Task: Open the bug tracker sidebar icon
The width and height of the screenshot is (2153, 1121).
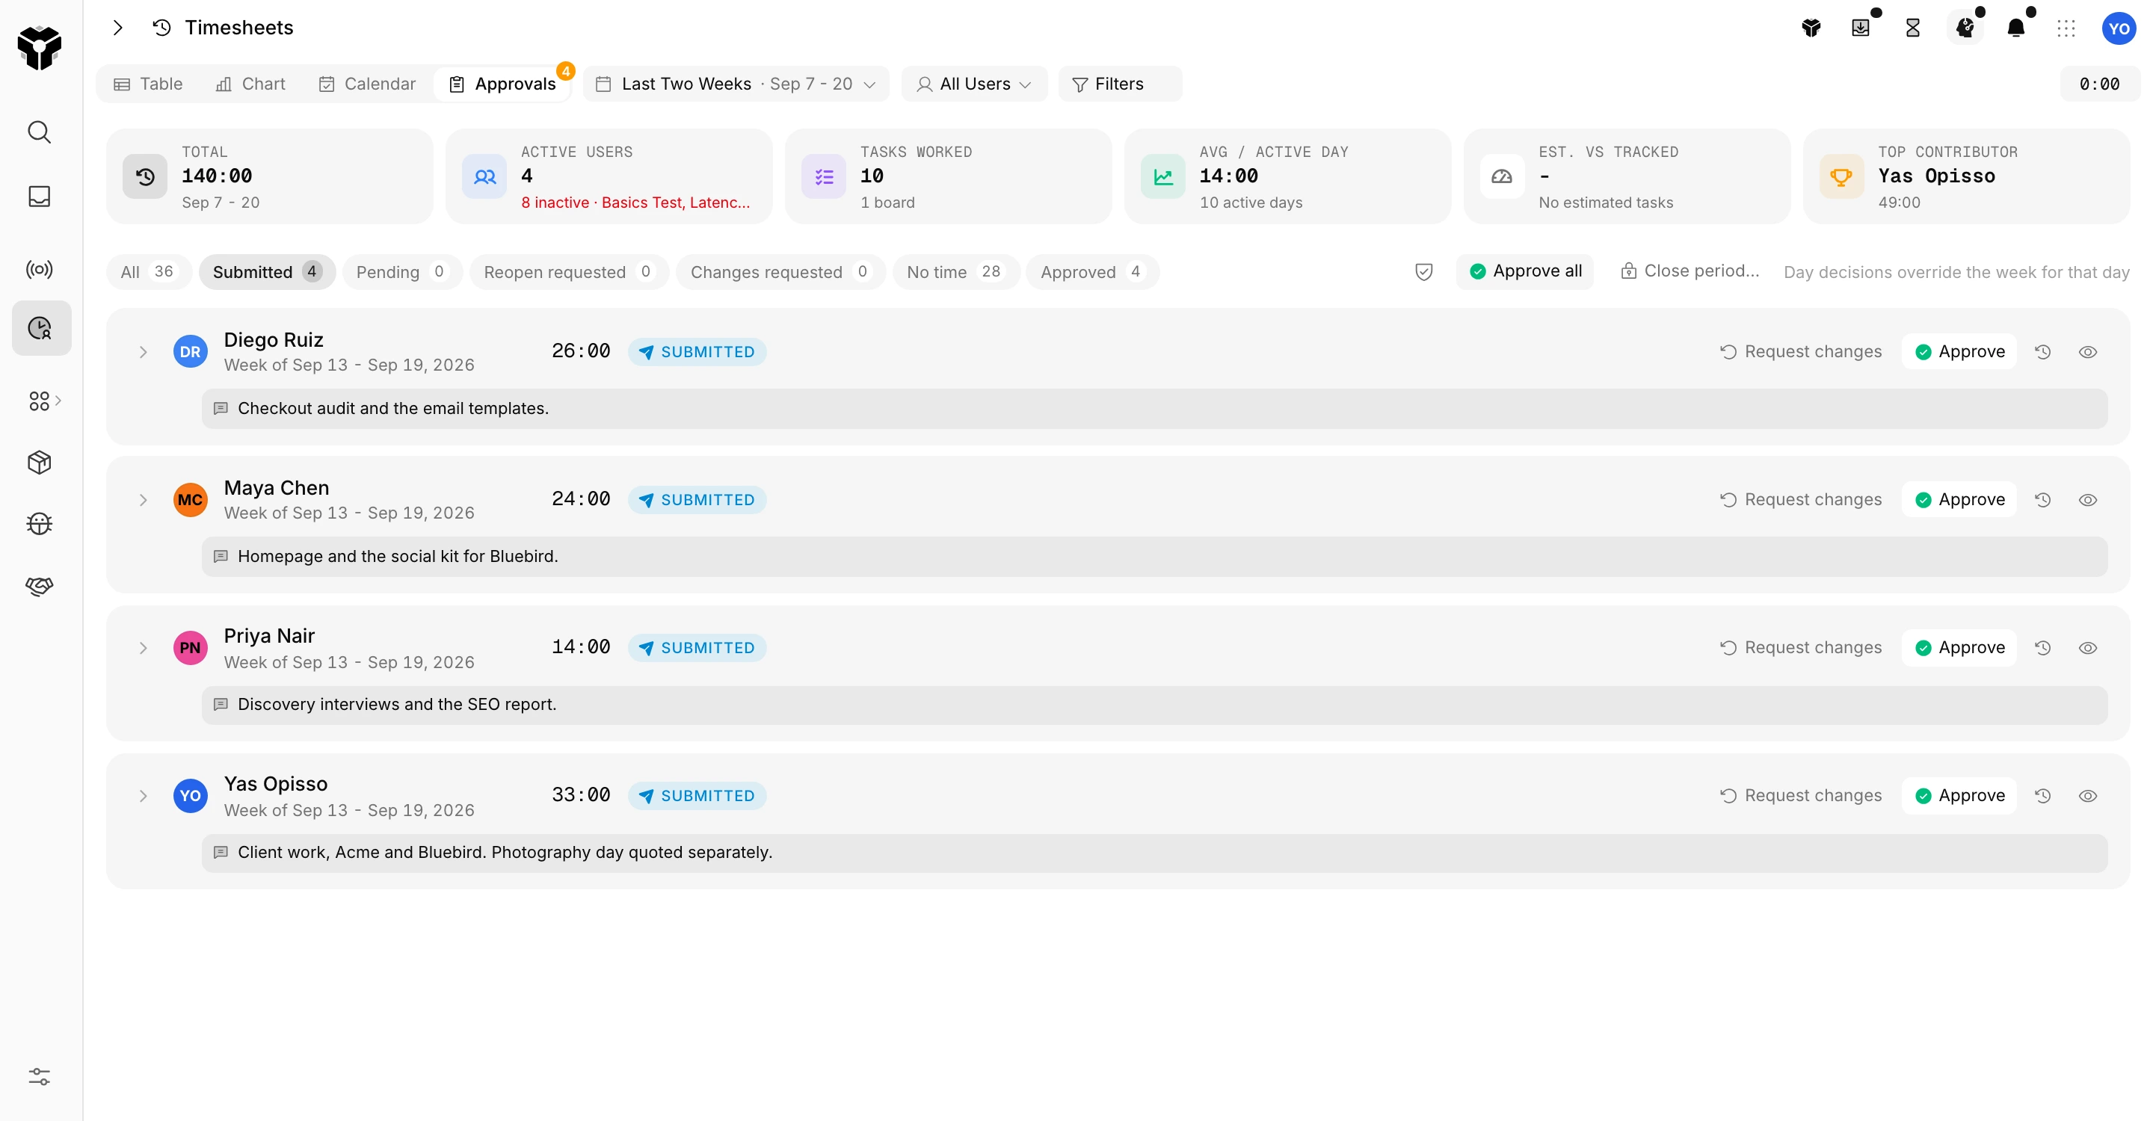Action: pyautogui.click(x=40, y=524)
